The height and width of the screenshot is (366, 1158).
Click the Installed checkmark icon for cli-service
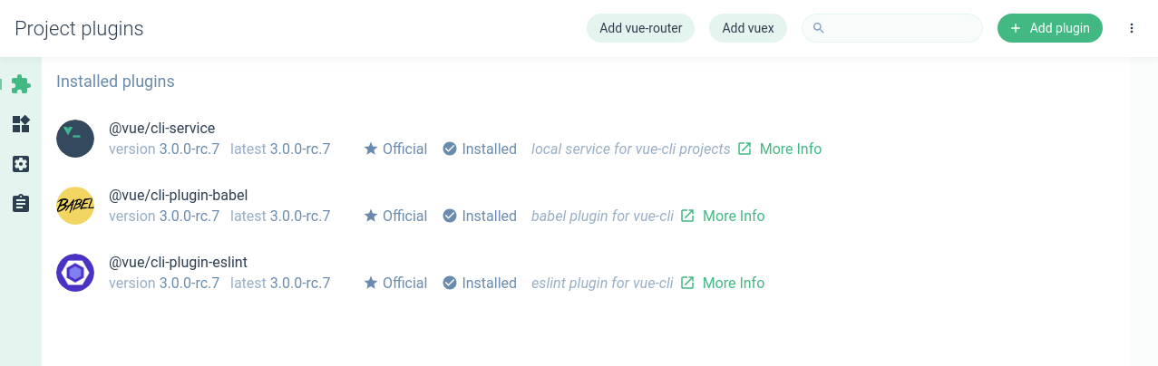click(x=450, y=149)
